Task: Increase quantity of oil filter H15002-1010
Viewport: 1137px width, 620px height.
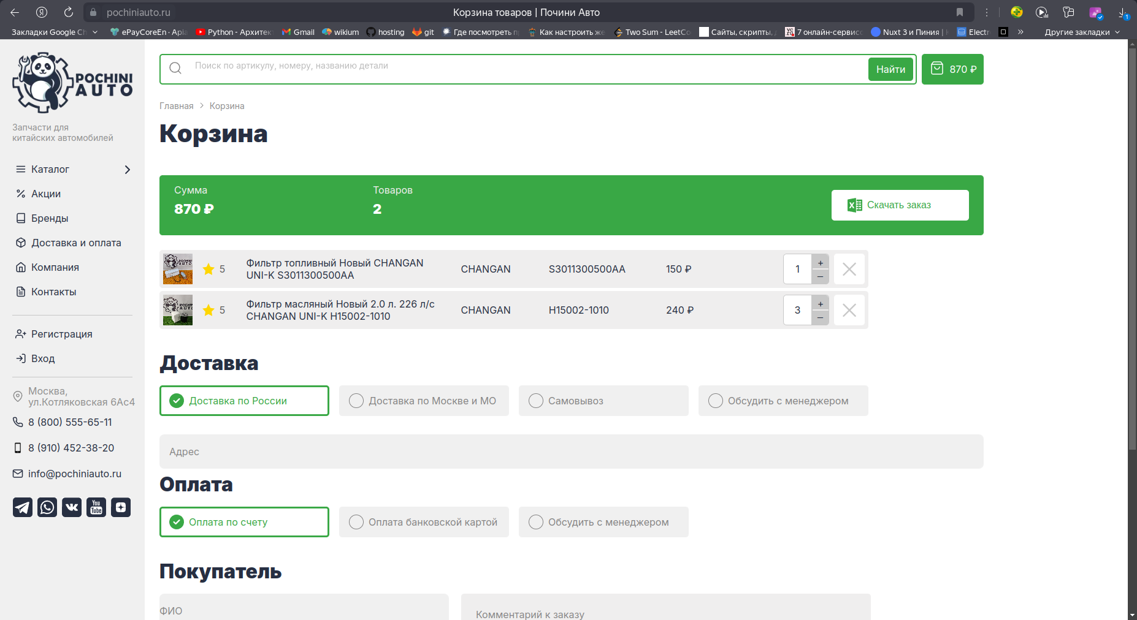Action: tap(821, 303)
